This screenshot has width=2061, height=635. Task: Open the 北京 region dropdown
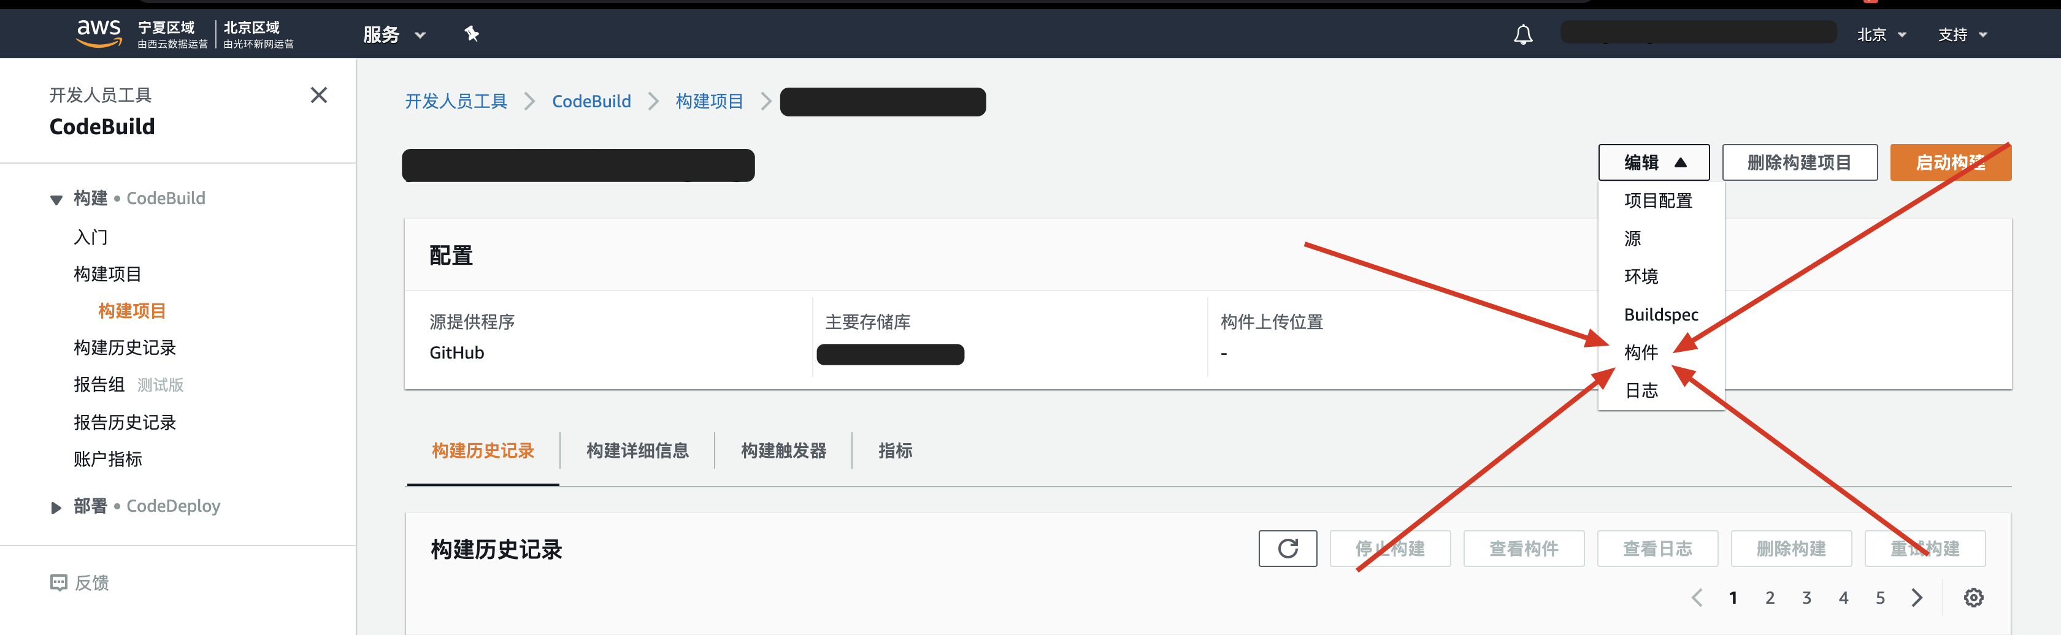[x=1881, y=34]
